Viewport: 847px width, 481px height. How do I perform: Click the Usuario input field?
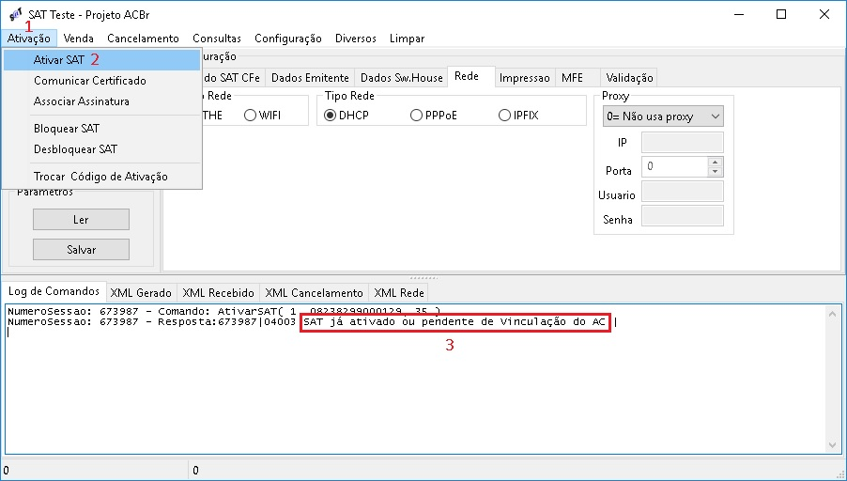click(683, 192)
